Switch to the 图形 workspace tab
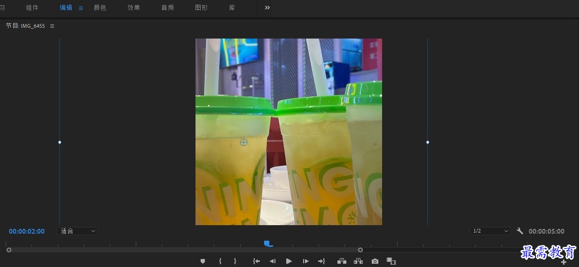Screen dimensions: 579x267 click(202, 8)
